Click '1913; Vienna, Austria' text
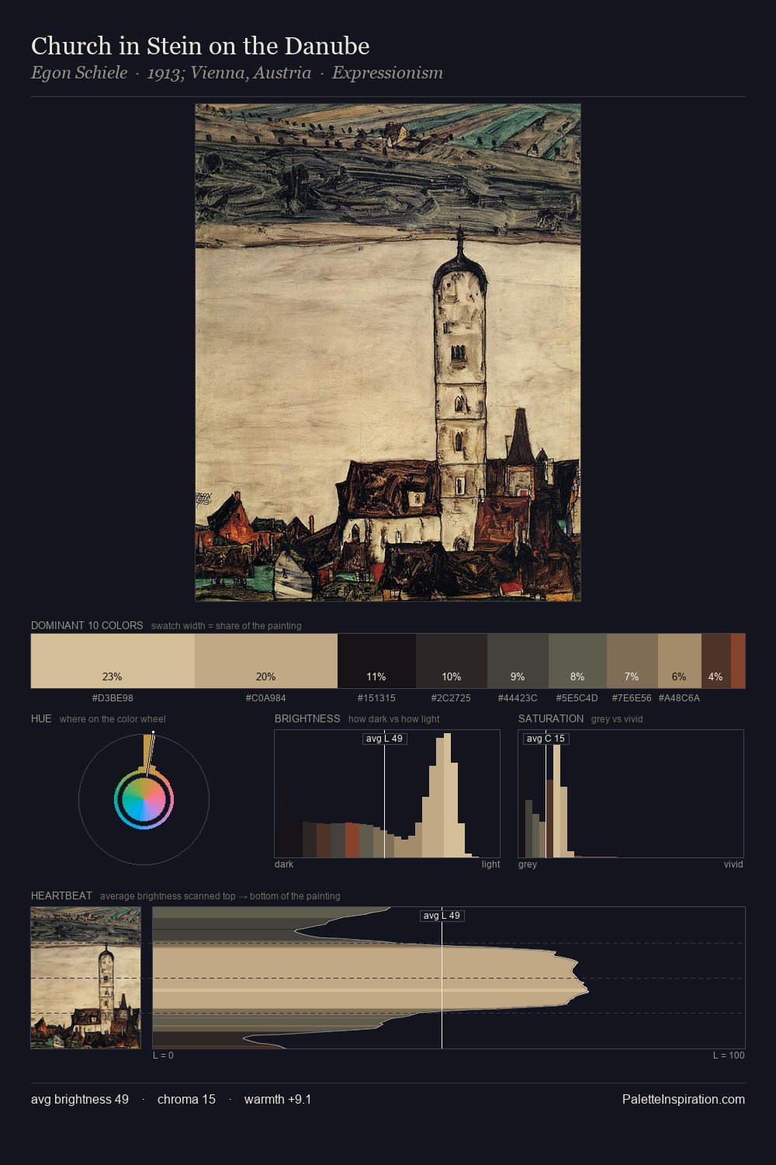 (229, 73)
